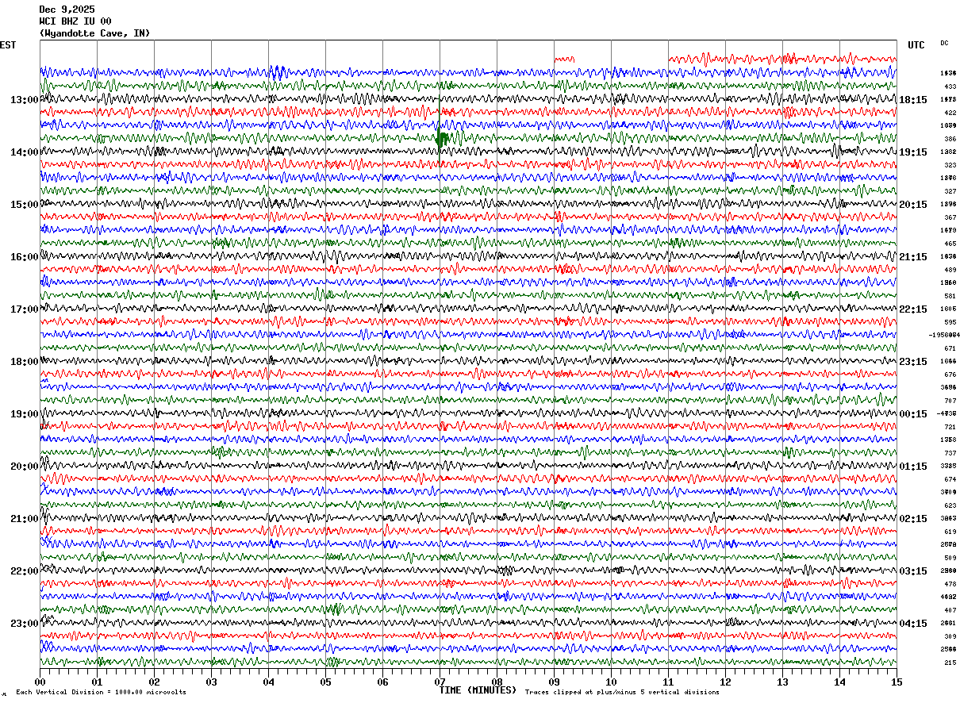Click minute tick 00 on x-axis

40,682
